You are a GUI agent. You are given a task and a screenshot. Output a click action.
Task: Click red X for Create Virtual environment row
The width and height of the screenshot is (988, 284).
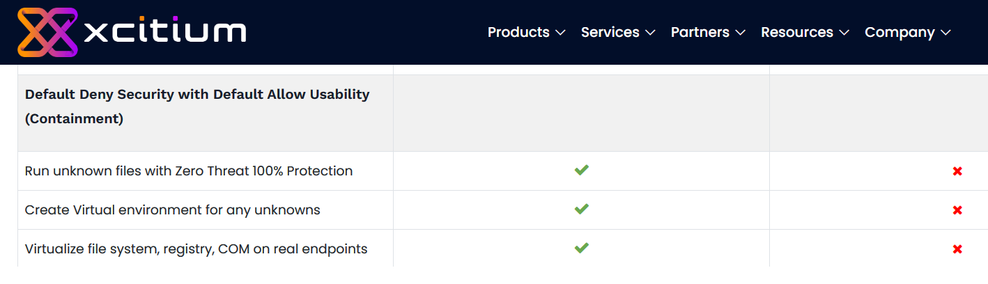click(x=957, y=210)
